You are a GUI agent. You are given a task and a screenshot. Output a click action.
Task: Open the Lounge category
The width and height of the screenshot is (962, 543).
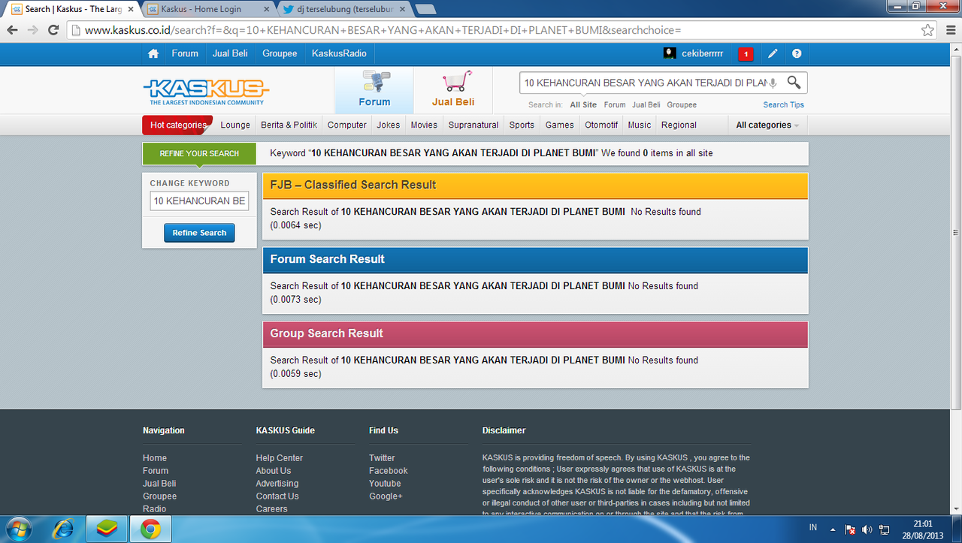tap(235, 125)
